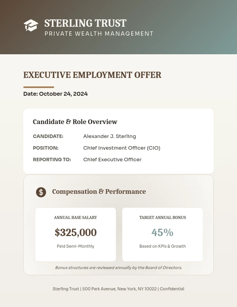The width and height of the screenshot is (237, 307).
Task: Click the Paid Semi-Monthly caption
Action: pos(76,246)
